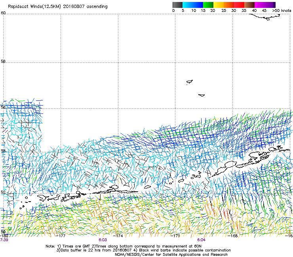Click the 60 latitude axis label
Screen dimensions: 293x257
click(3, 13)
